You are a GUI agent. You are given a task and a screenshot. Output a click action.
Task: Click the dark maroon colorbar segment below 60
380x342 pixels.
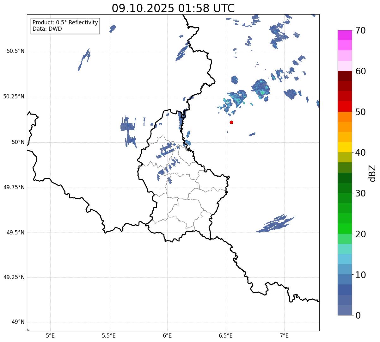click(x=345, y=76)
